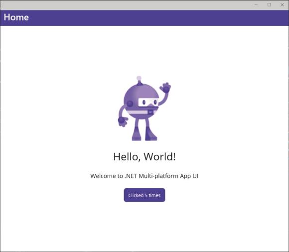Viewport: 289px width, 252px height.
Task: Click the robot's antenna bulb
Action: click(x=139, y=78)
